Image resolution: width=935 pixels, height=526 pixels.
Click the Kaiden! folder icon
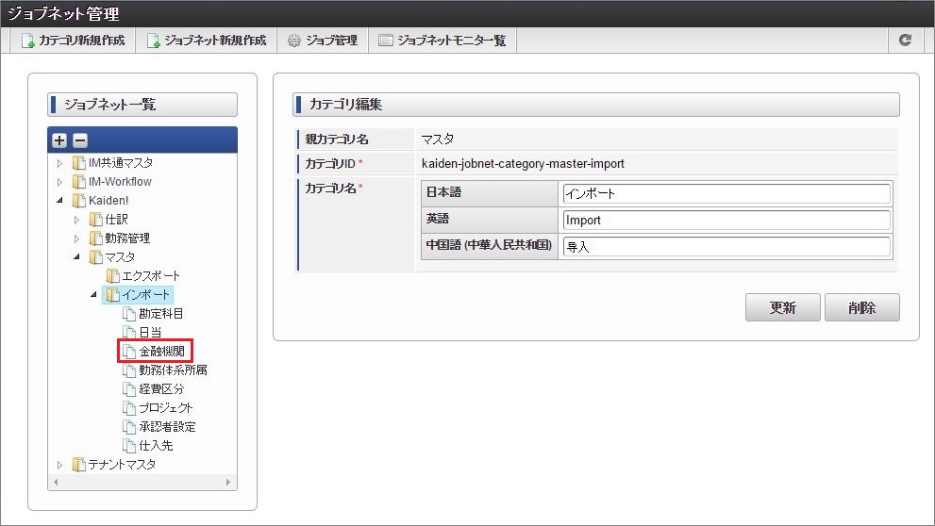[78, 200]
